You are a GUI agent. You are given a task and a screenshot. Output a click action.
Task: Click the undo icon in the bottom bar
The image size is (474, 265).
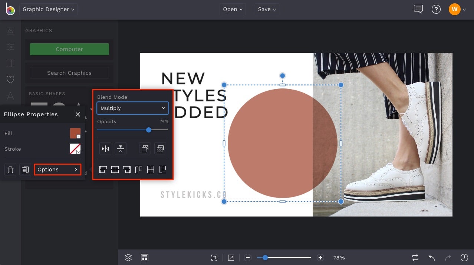[x=431, y=257]
